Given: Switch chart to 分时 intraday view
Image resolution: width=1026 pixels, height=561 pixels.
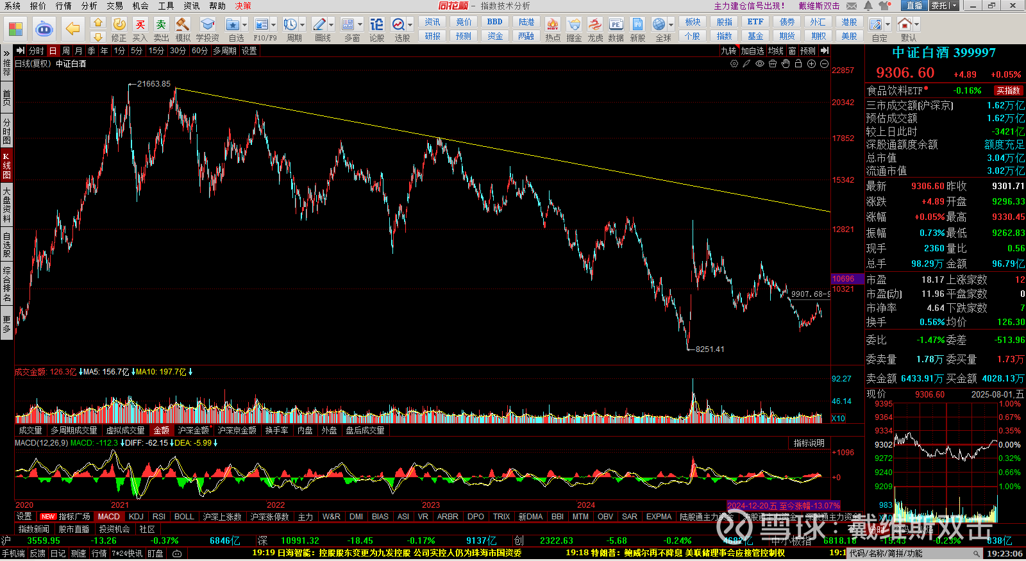Looking at the screenshot, I should [x=37, y=51].
